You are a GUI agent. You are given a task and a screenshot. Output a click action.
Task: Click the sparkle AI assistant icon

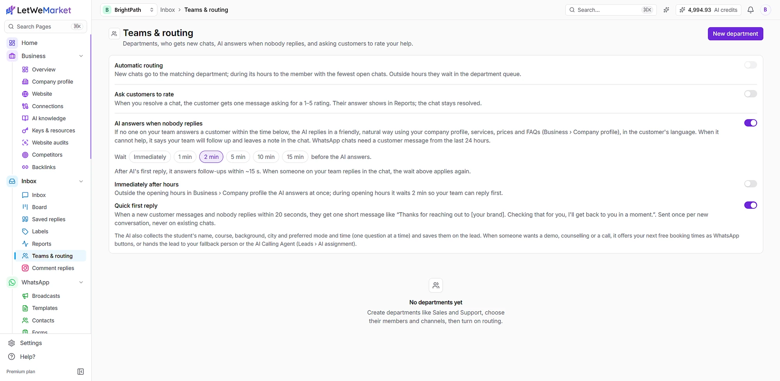point(666,10)
